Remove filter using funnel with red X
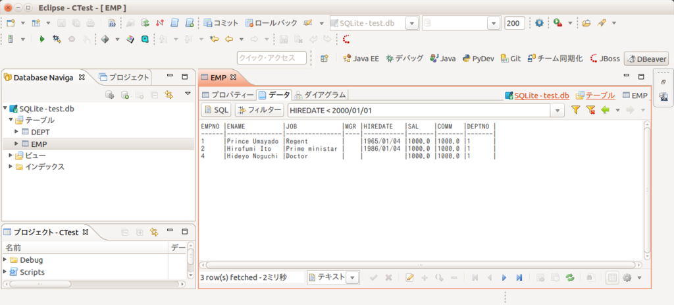The width and height of the screenshot is (674, 305). pyautogui.click(x=590, y=110)
